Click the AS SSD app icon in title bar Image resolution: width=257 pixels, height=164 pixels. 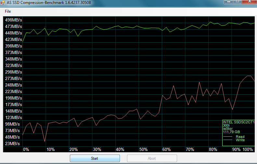3,3
